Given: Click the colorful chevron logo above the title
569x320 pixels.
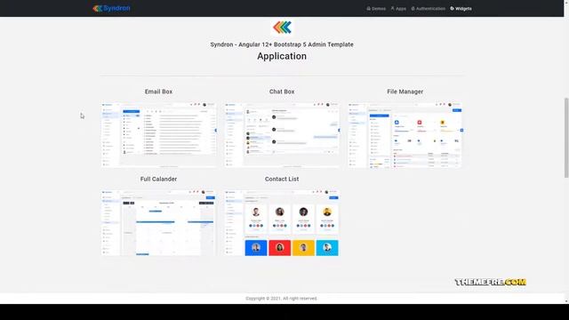Looking at the screenshot, I should 282,28.
